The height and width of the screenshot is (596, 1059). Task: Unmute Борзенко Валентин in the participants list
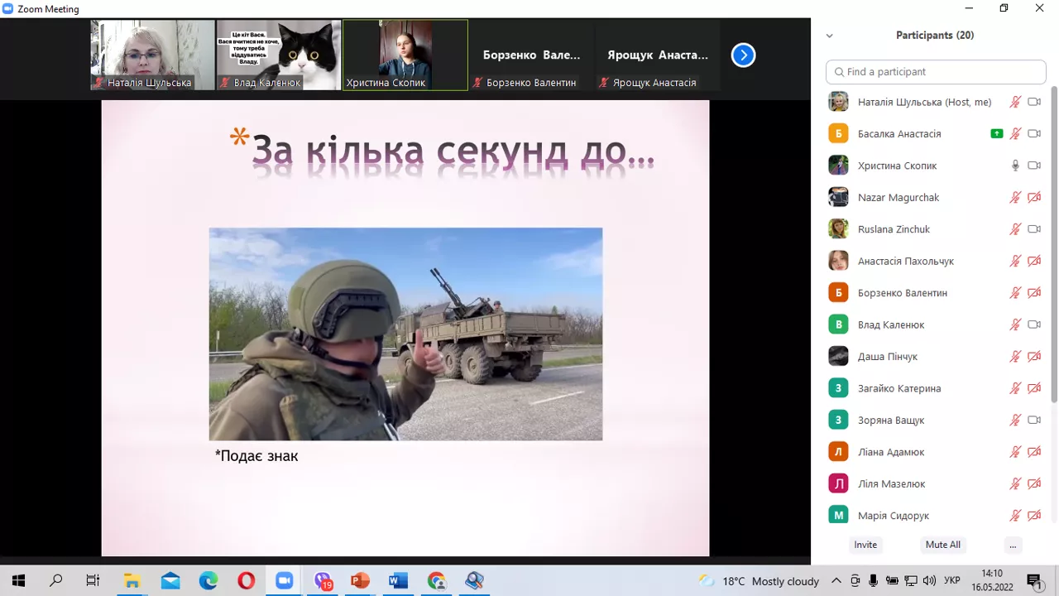click(x=1015, y=292)
